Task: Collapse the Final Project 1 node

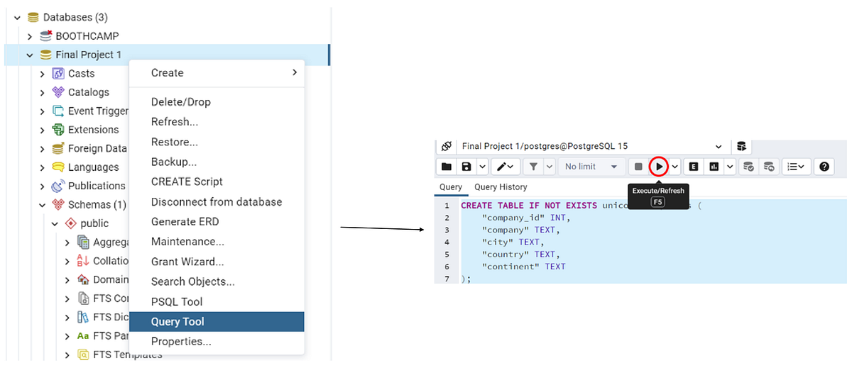Action: 30,55
